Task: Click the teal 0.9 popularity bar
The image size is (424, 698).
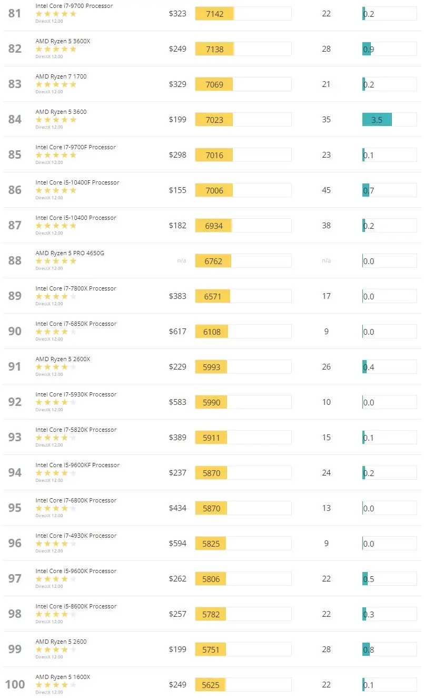Action: [x=367, y=49]
